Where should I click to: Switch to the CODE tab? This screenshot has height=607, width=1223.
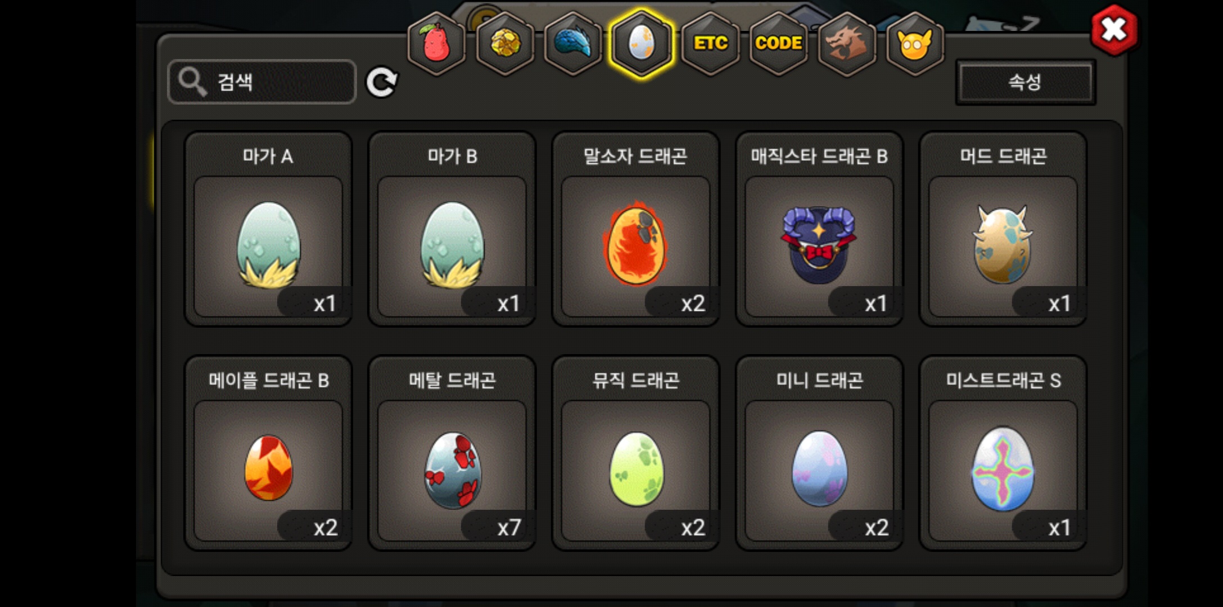pyautogui.click(x=779, y=43)
